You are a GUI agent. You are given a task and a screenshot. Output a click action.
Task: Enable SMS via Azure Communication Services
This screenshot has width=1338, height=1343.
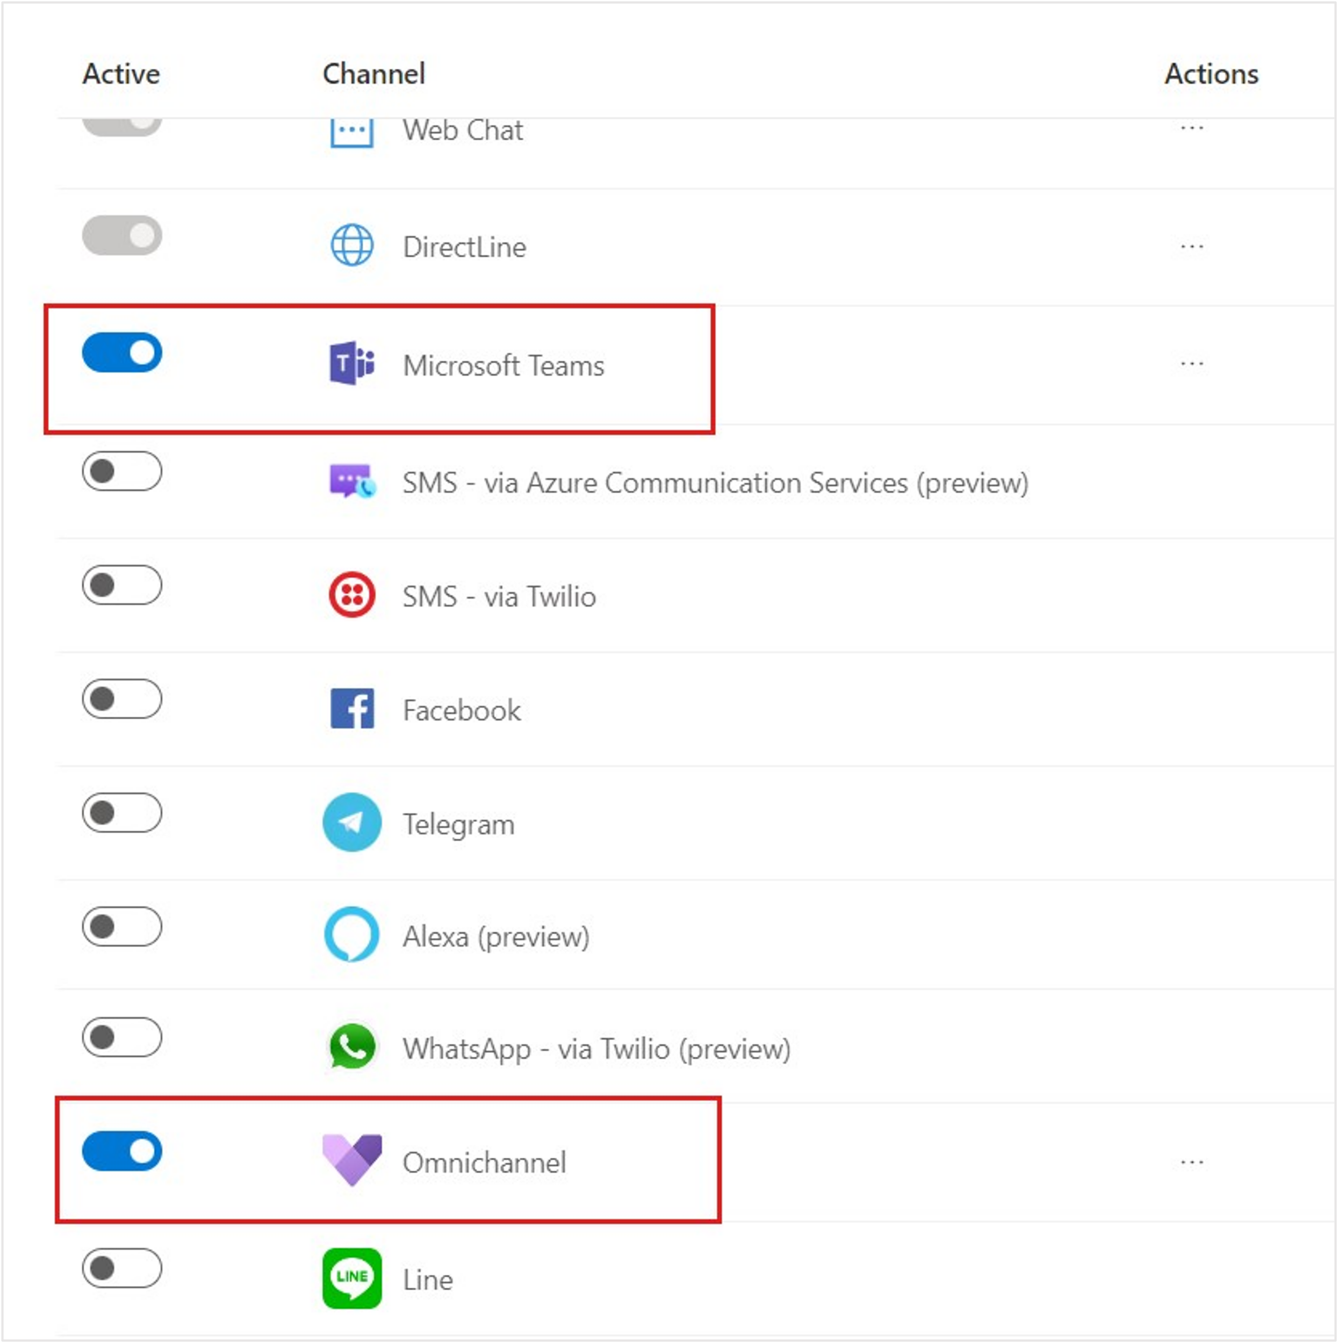point(123,471)
